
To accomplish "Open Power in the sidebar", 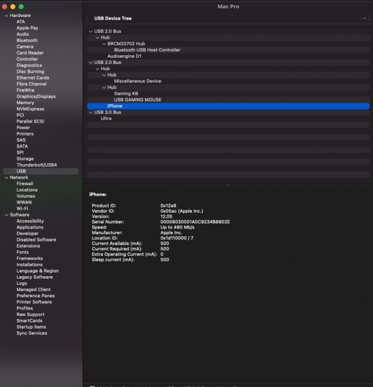I will (x=23, y=127).
